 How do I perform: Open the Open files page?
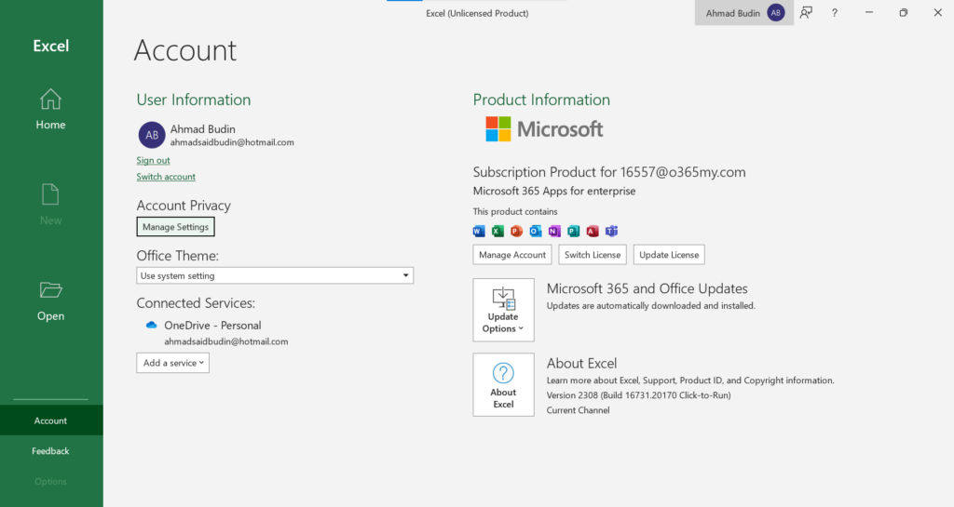point(50,300)
